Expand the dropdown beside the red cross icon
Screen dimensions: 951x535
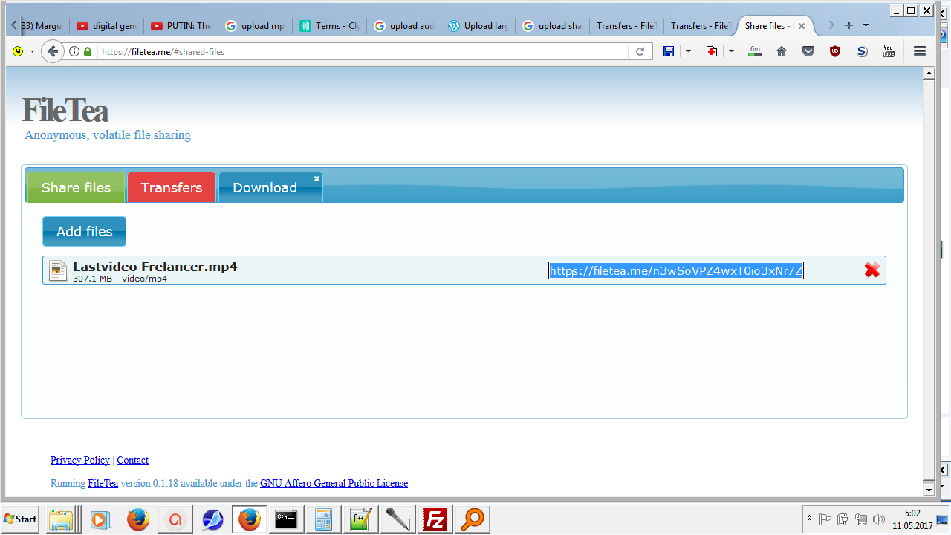(731, 51)
